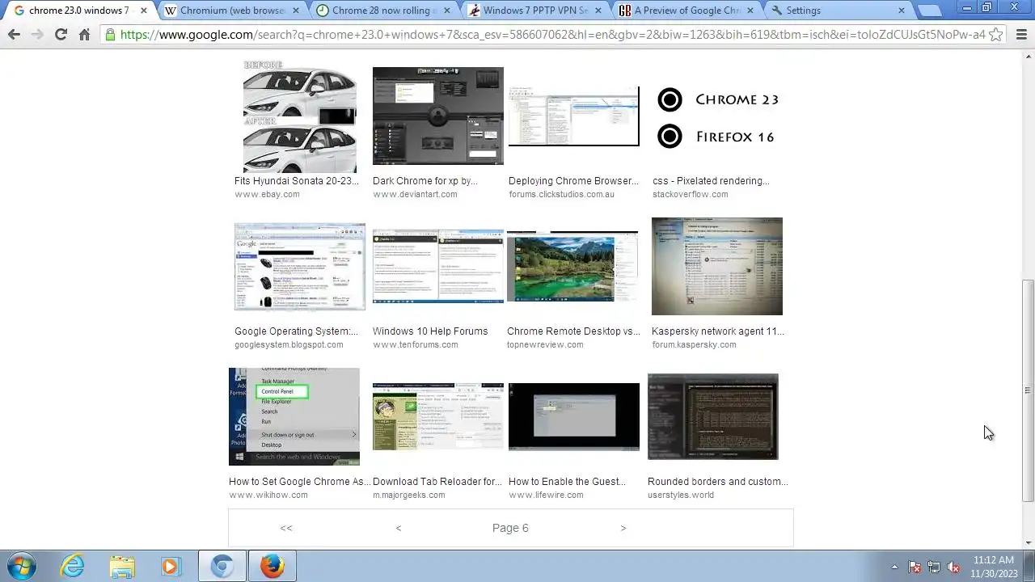Click the stackoverflow.com source text

pyautogui.click(x=691, y=194)
